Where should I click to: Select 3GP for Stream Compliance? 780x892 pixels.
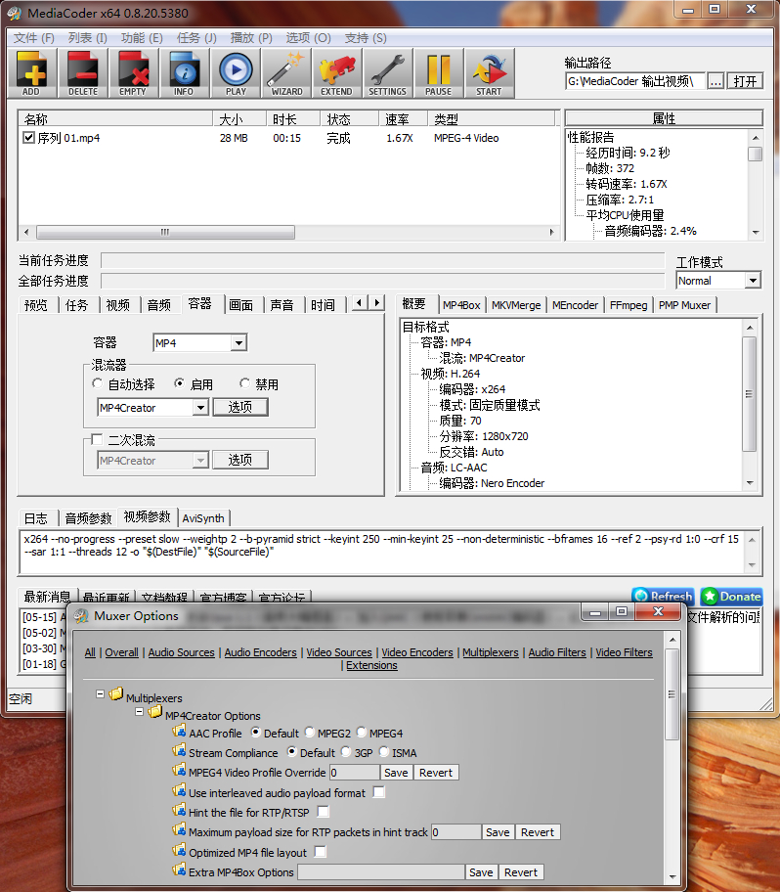pos(346,752)
